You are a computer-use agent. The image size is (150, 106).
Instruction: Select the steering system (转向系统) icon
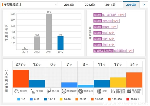click(64, 91)
